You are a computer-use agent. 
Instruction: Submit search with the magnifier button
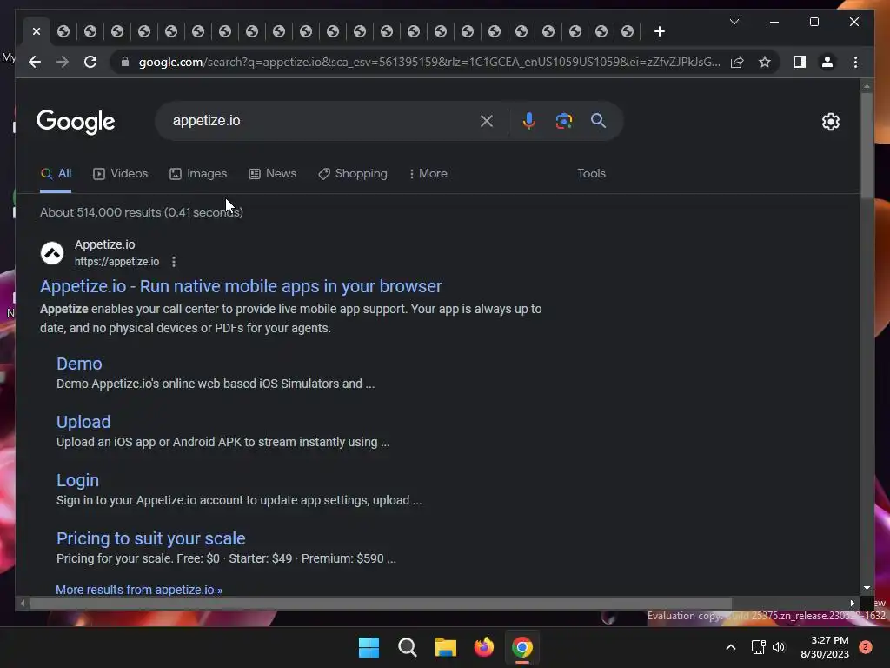598,120
